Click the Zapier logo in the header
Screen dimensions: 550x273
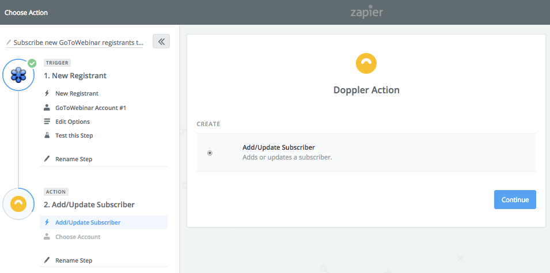tap(366, 12)
